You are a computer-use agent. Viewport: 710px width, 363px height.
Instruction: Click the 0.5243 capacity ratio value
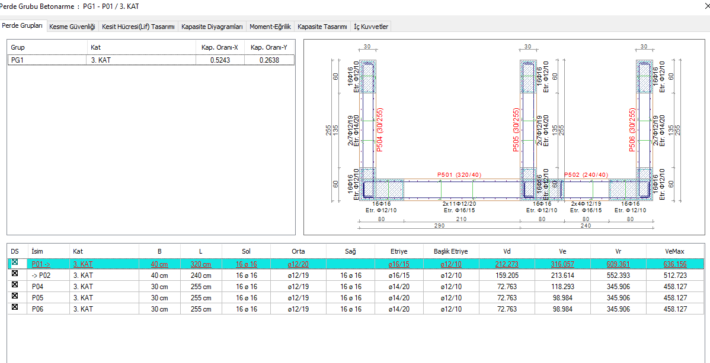[220, 60]
